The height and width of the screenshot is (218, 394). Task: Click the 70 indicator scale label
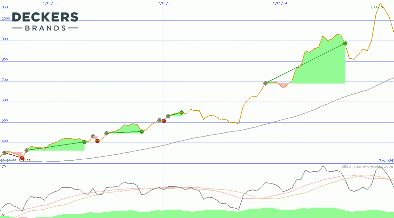[3, 166]
